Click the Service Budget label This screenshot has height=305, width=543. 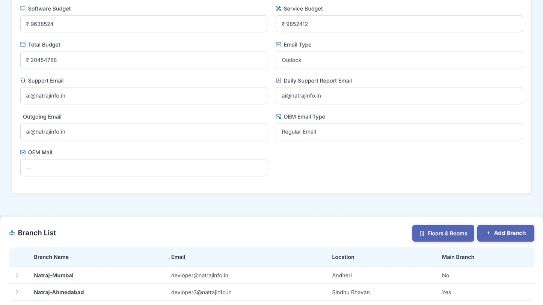pyautogui.click(x=303, y=9)
